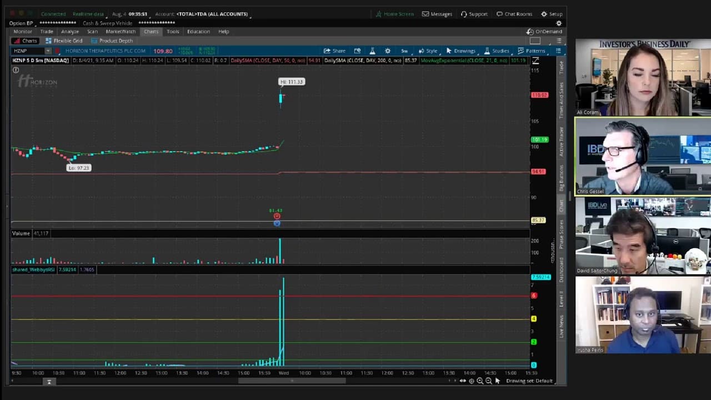Click Chris Gessel video thumbnail
This screenshot has width=711, height=400.
643,157
